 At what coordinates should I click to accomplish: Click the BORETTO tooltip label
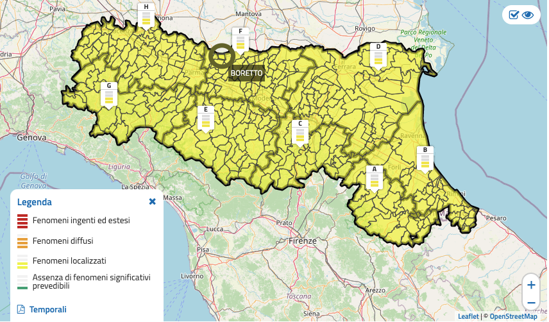click(246, 73)
